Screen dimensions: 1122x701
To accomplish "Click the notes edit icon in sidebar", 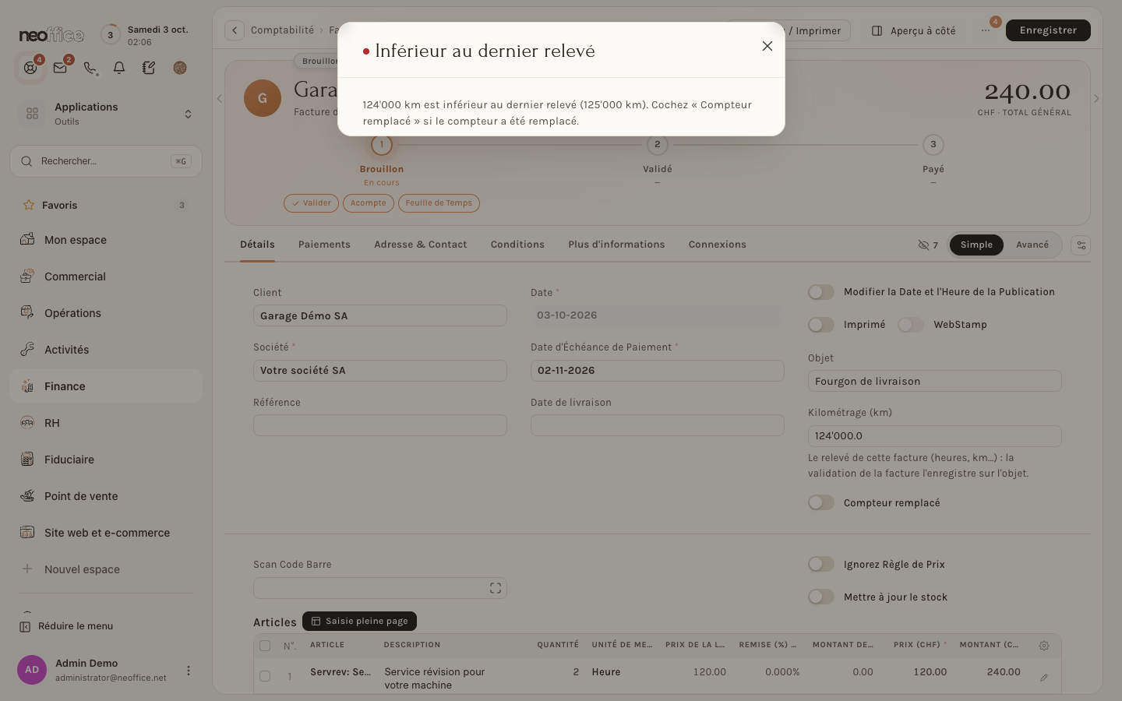I will tap(149, 68).
